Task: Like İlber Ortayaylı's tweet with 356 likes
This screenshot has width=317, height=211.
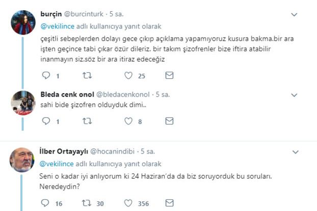Action: coord(128,203)
